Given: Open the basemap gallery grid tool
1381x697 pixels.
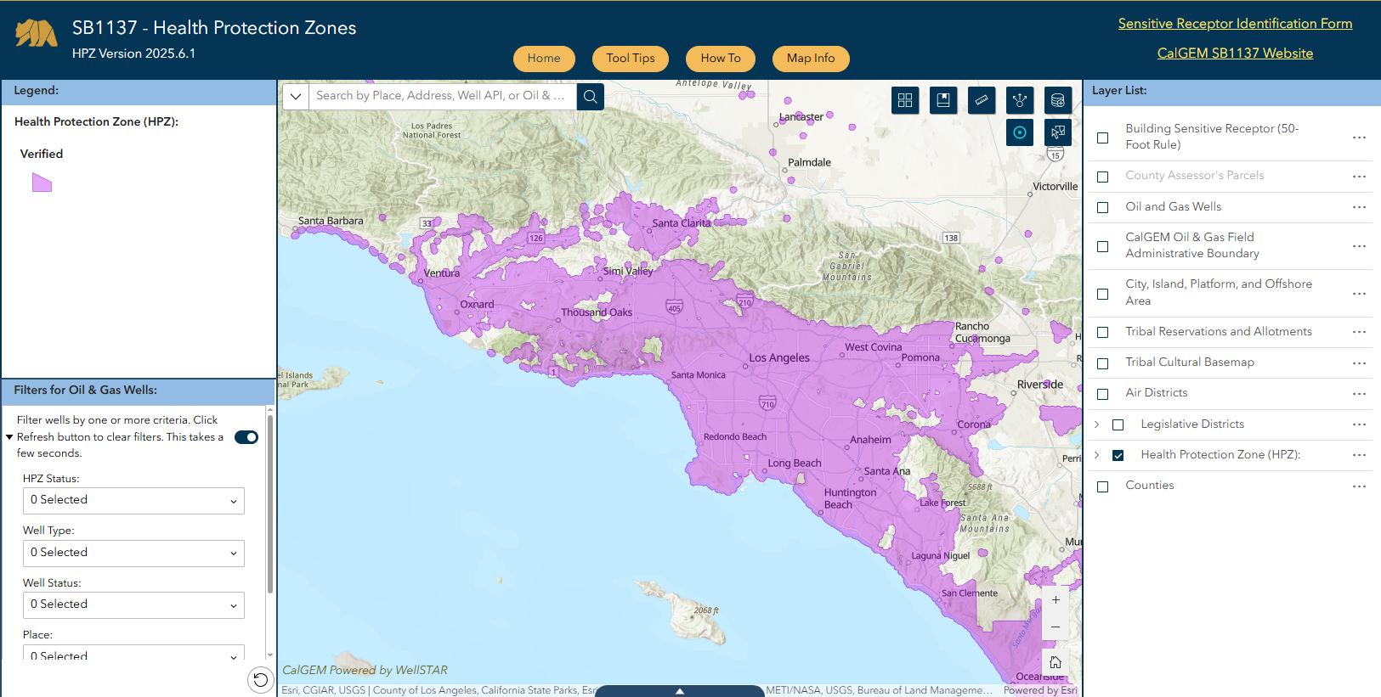Looking at the screenshot, I should [x=905, y=100].
